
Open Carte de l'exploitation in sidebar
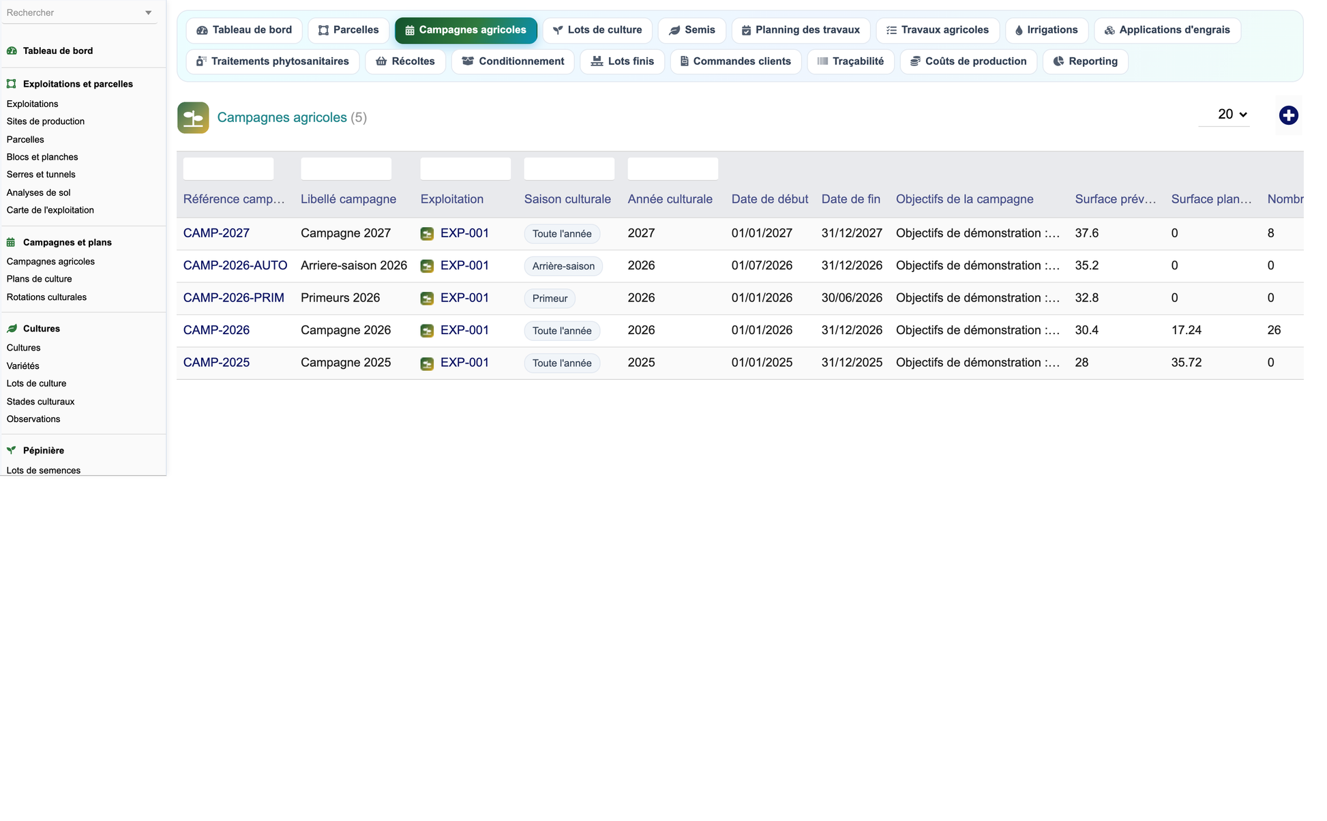point(50,210)
